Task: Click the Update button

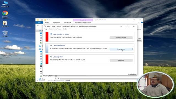Action: [x=121, y=60]
